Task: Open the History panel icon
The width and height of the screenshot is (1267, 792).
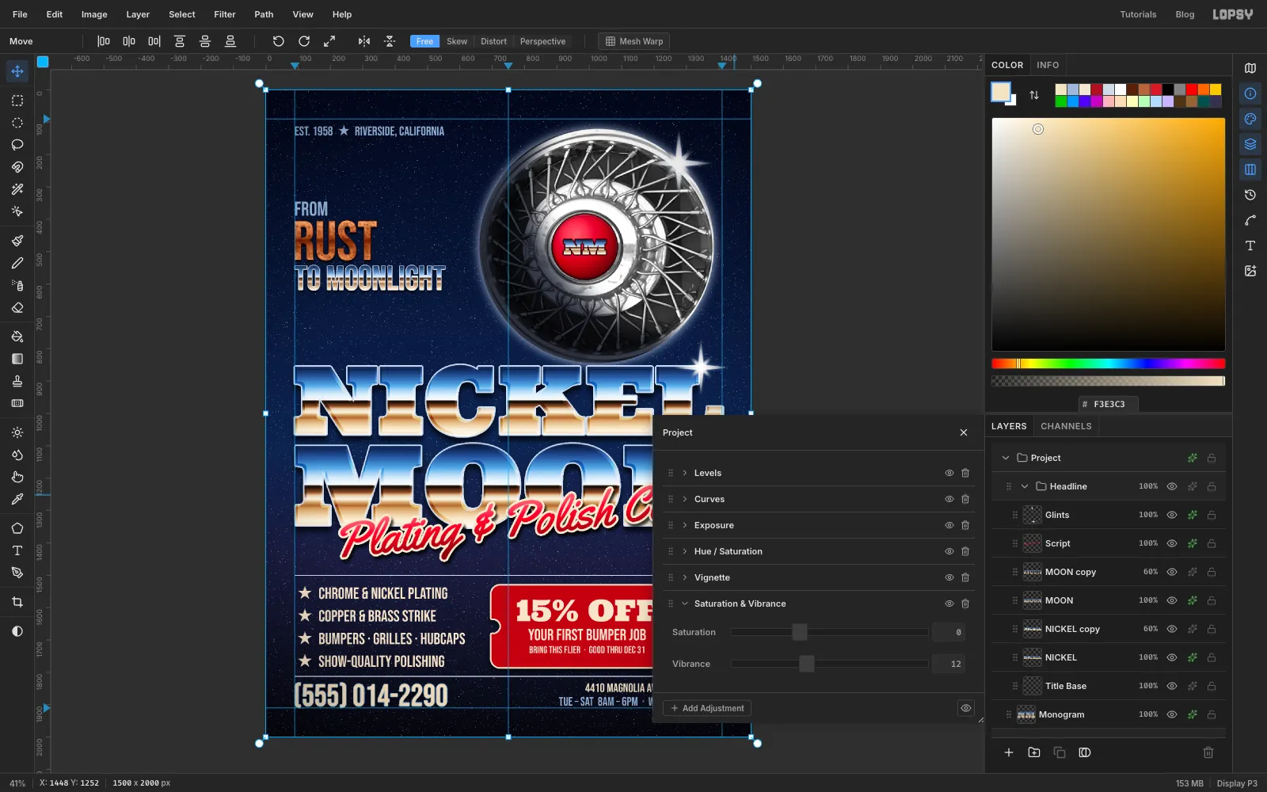Action: pyautogui.click(x=1250, y=195)
